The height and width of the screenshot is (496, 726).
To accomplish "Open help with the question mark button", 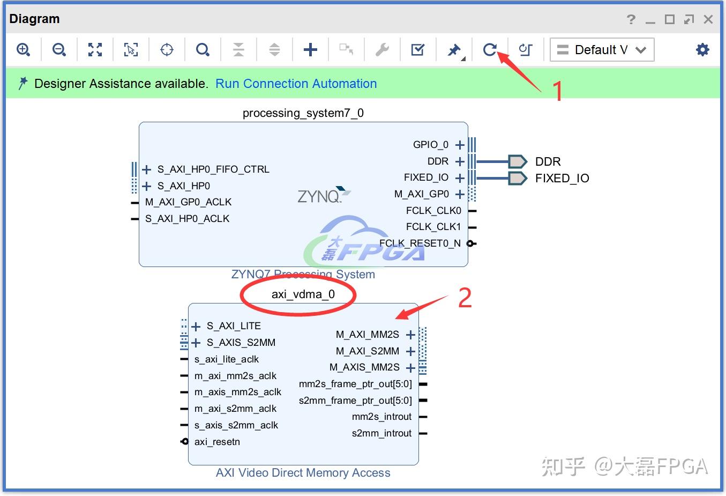I will pyautogui.click(x=631, y=19).
